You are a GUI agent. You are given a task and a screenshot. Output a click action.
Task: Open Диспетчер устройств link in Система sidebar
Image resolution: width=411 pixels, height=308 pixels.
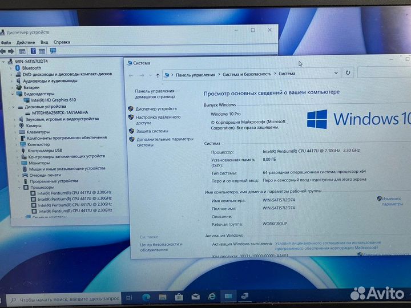tap(156, 109)
